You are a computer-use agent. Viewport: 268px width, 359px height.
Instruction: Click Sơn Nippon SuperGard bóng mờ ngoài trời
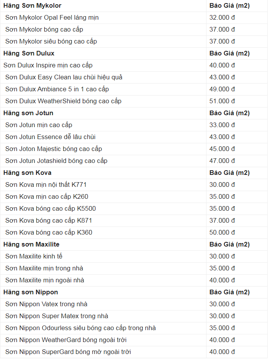[68, 352]
